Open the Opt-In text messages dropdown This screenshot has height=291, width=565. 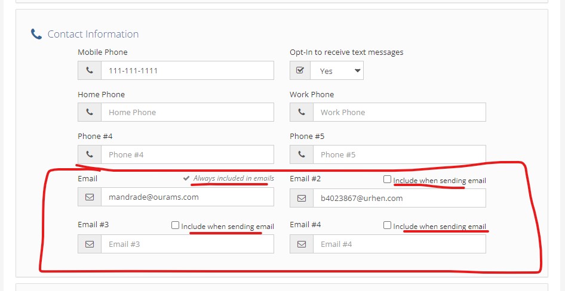[x=337, y=70]
